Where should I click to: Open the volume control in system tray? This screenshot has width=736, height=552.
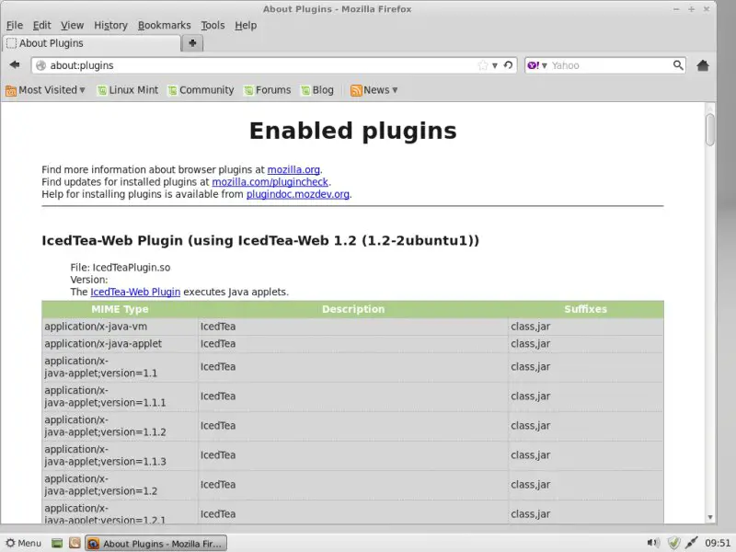point(653,543)
